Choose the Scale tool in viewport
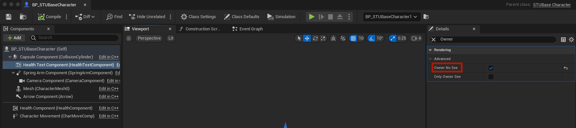Image resolution: width=576 pixels, height=128 pixels. pos(323,38)
